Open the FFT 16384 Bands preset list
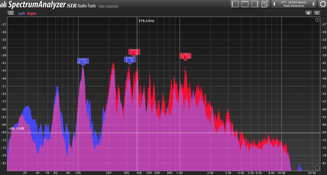This screenshot has width=327, height=175. pos(293,4)
